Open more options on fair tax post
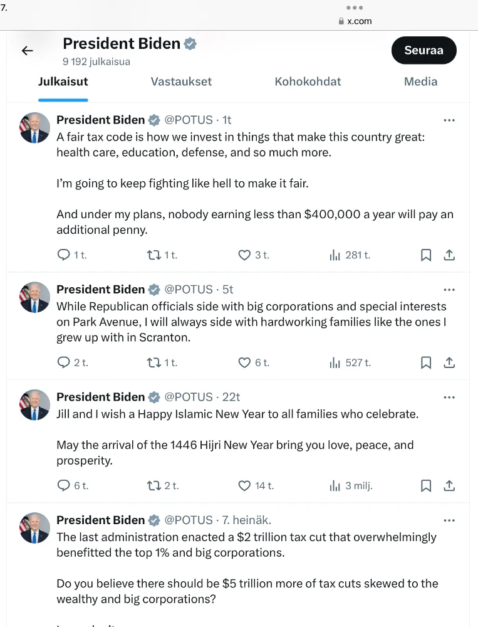The height and width of the screenshot is (627, 478). [x=449, y=120]
